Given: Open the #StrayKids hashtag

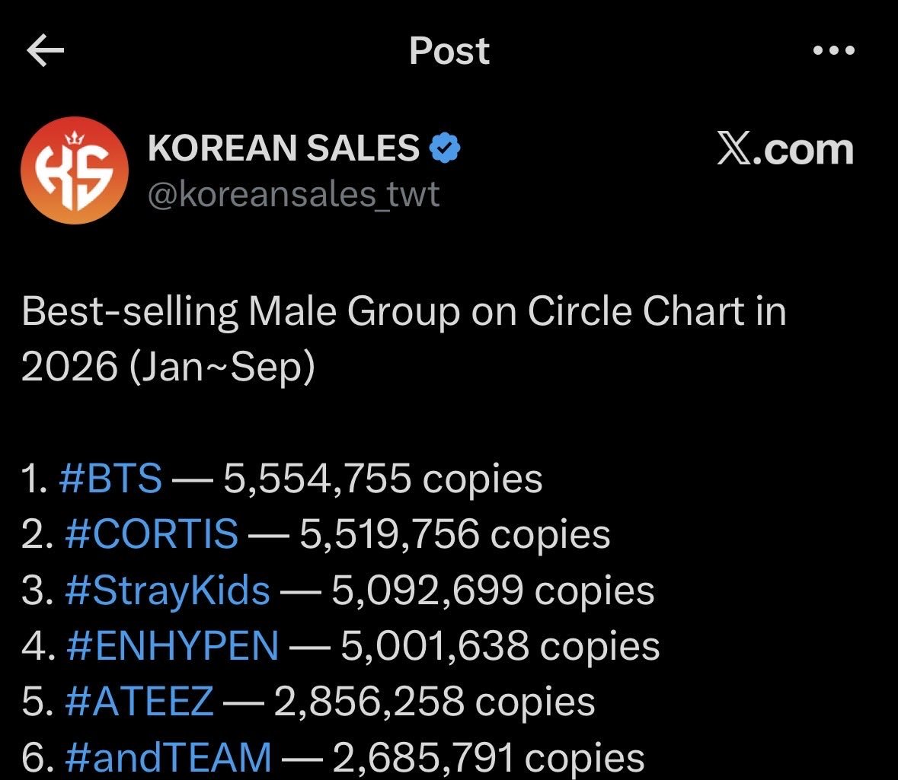Looking at the screenshot, I should pyautogui.click(x=168, y=591).
